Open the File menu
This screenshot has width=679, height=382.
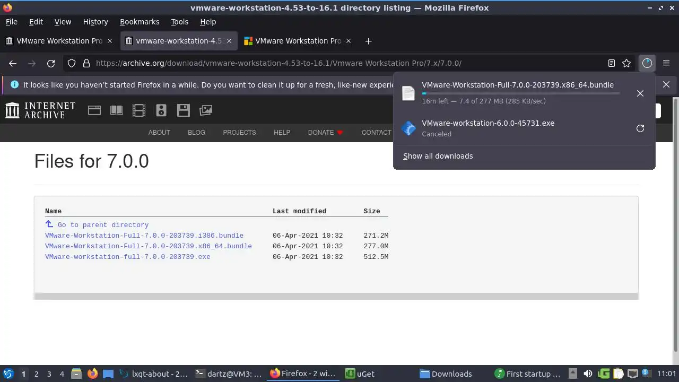[x=11, y=22]
